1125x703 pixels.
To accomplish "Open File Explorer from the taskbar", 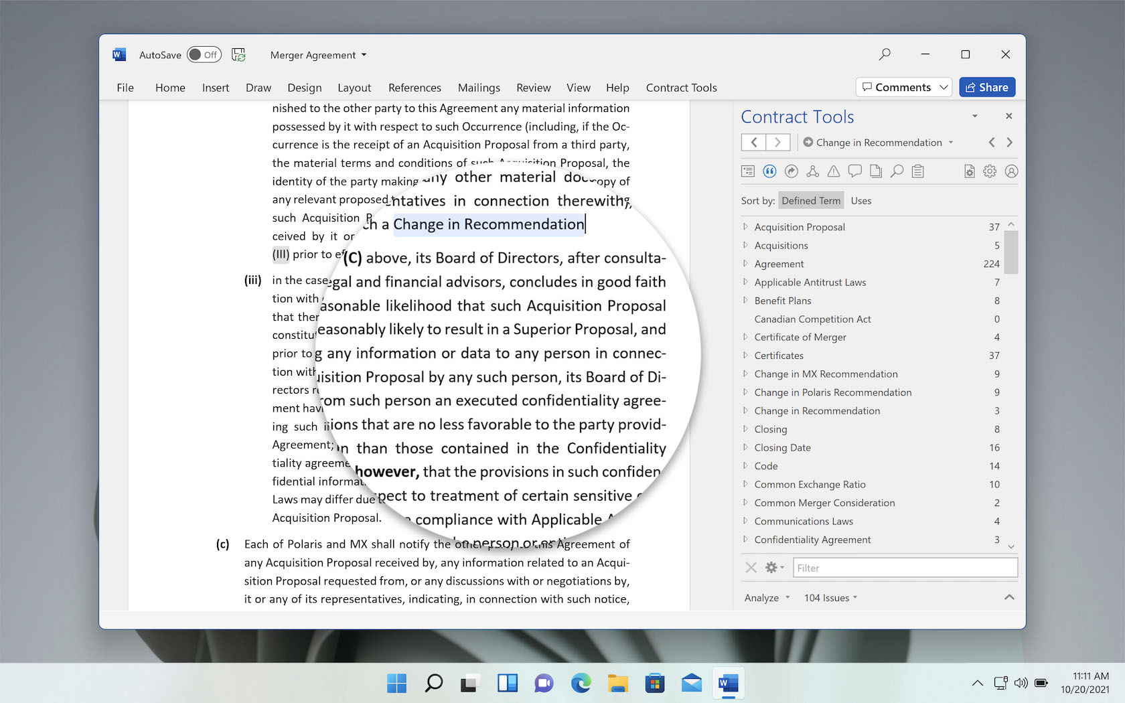I will click(x=617, y=683).
